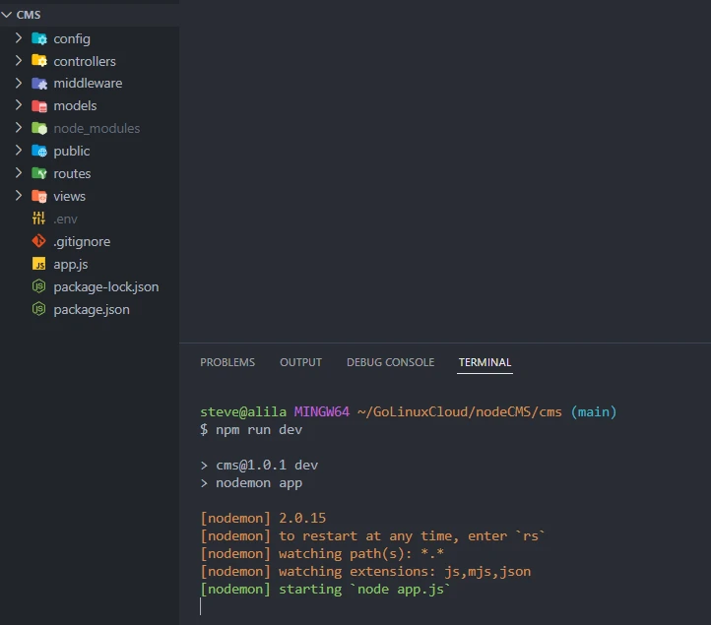Open the package-lock.json file

tap(105, 286)
